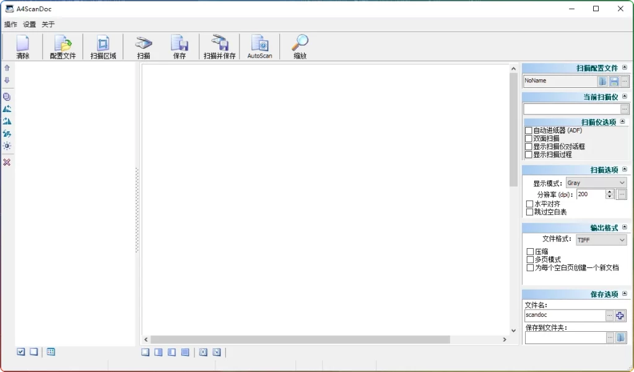Click the 保存 (Save) toolbar icon
634x372 pixels.
coord(180,47)
